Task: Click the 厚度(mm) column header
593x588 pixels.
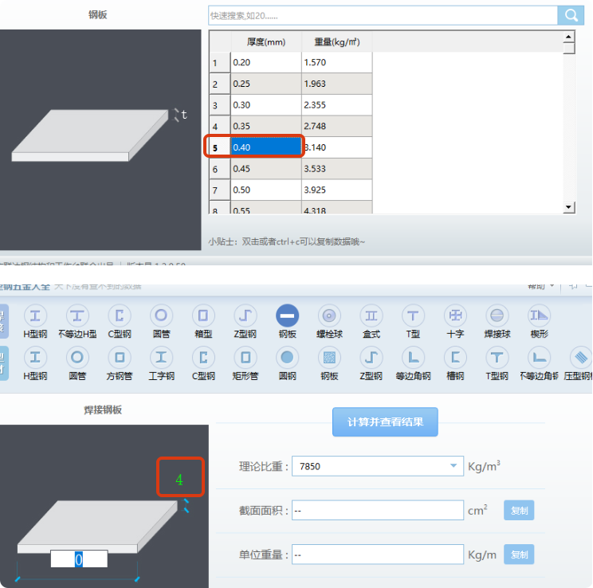Action: [266, 42]
